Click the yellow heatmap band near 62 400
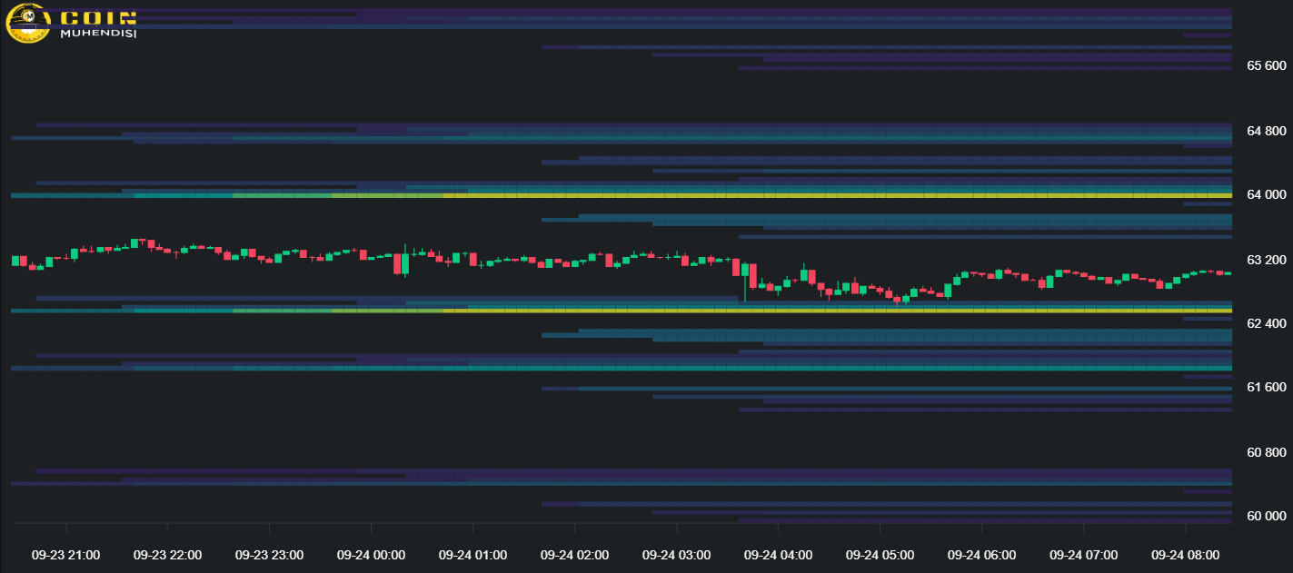The height and width of the screenshot is (573, 1293). click(x=818, y=311)
